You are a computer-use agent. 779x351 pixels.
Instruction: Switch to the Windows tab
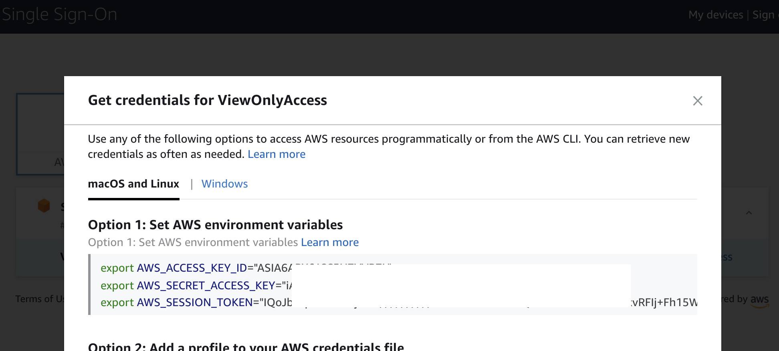click(x=224, y=184)
